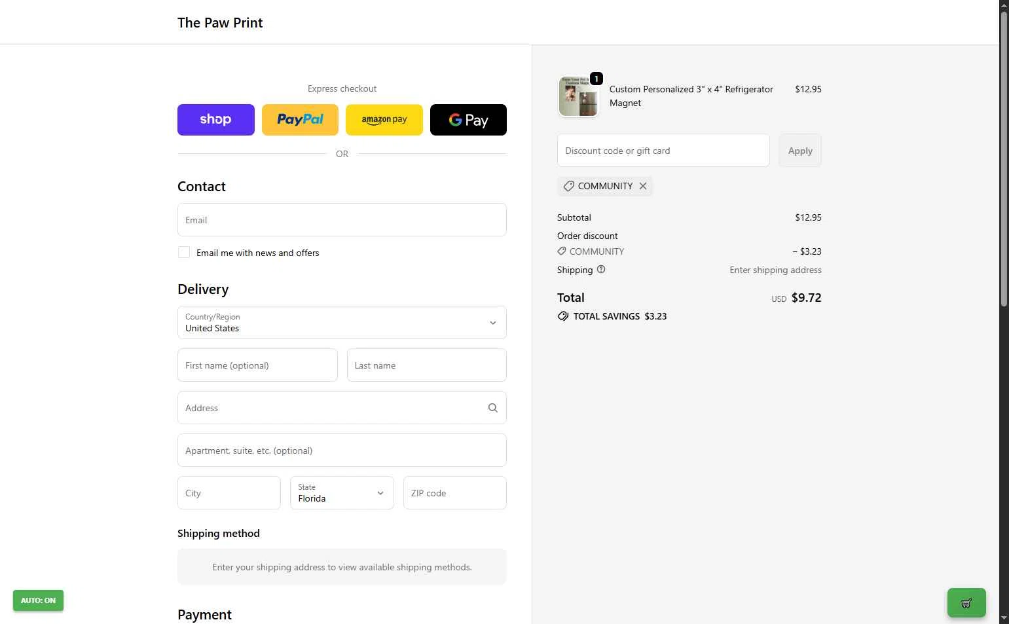Click the Order discount COMMUNITY tag icon

(562, 251)
